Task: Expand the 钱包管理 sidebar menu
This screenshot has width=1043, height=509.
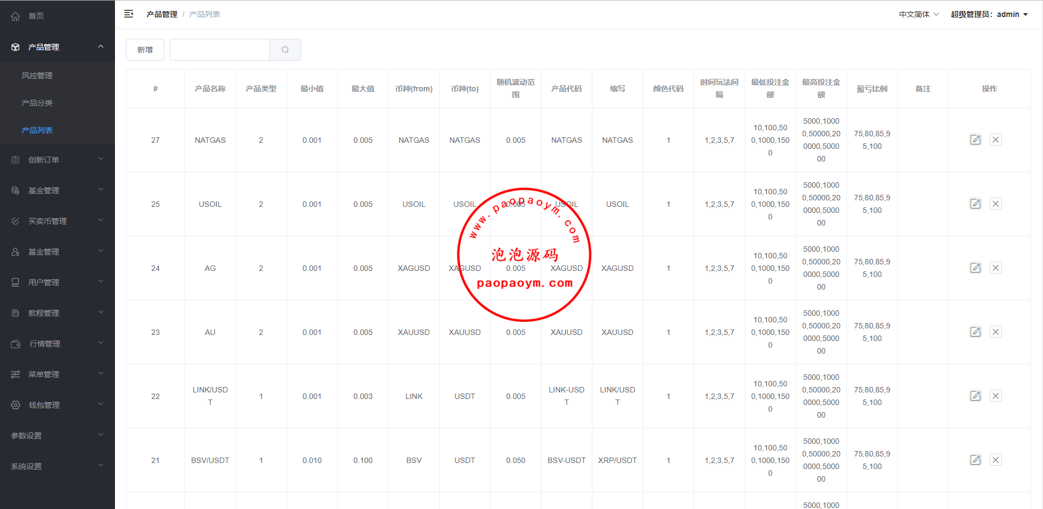Action: click(57, 405)
